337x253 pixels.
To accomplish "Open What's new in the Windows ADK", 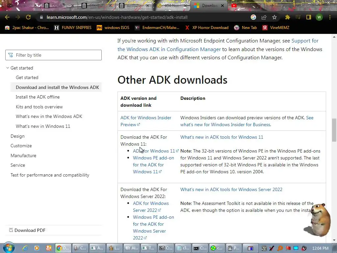I will (x=49, y=116).
